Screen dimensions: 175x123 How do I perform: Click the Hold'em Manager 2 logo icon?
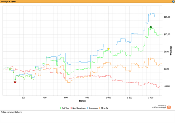(x=169, y=107)
